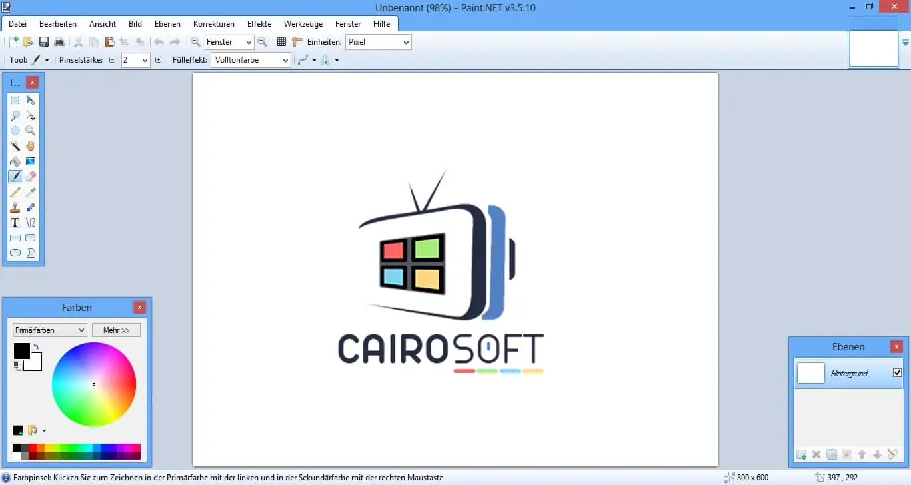
Task: Select the Rectangle Select tool
Action: point(15,100)
